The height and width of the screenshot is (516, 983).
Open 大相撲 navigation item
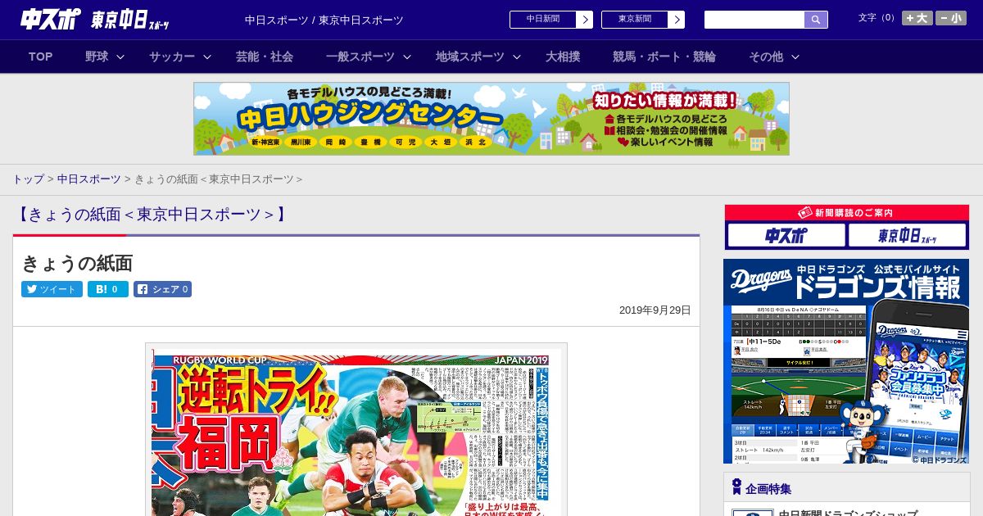tap(563, 57)
